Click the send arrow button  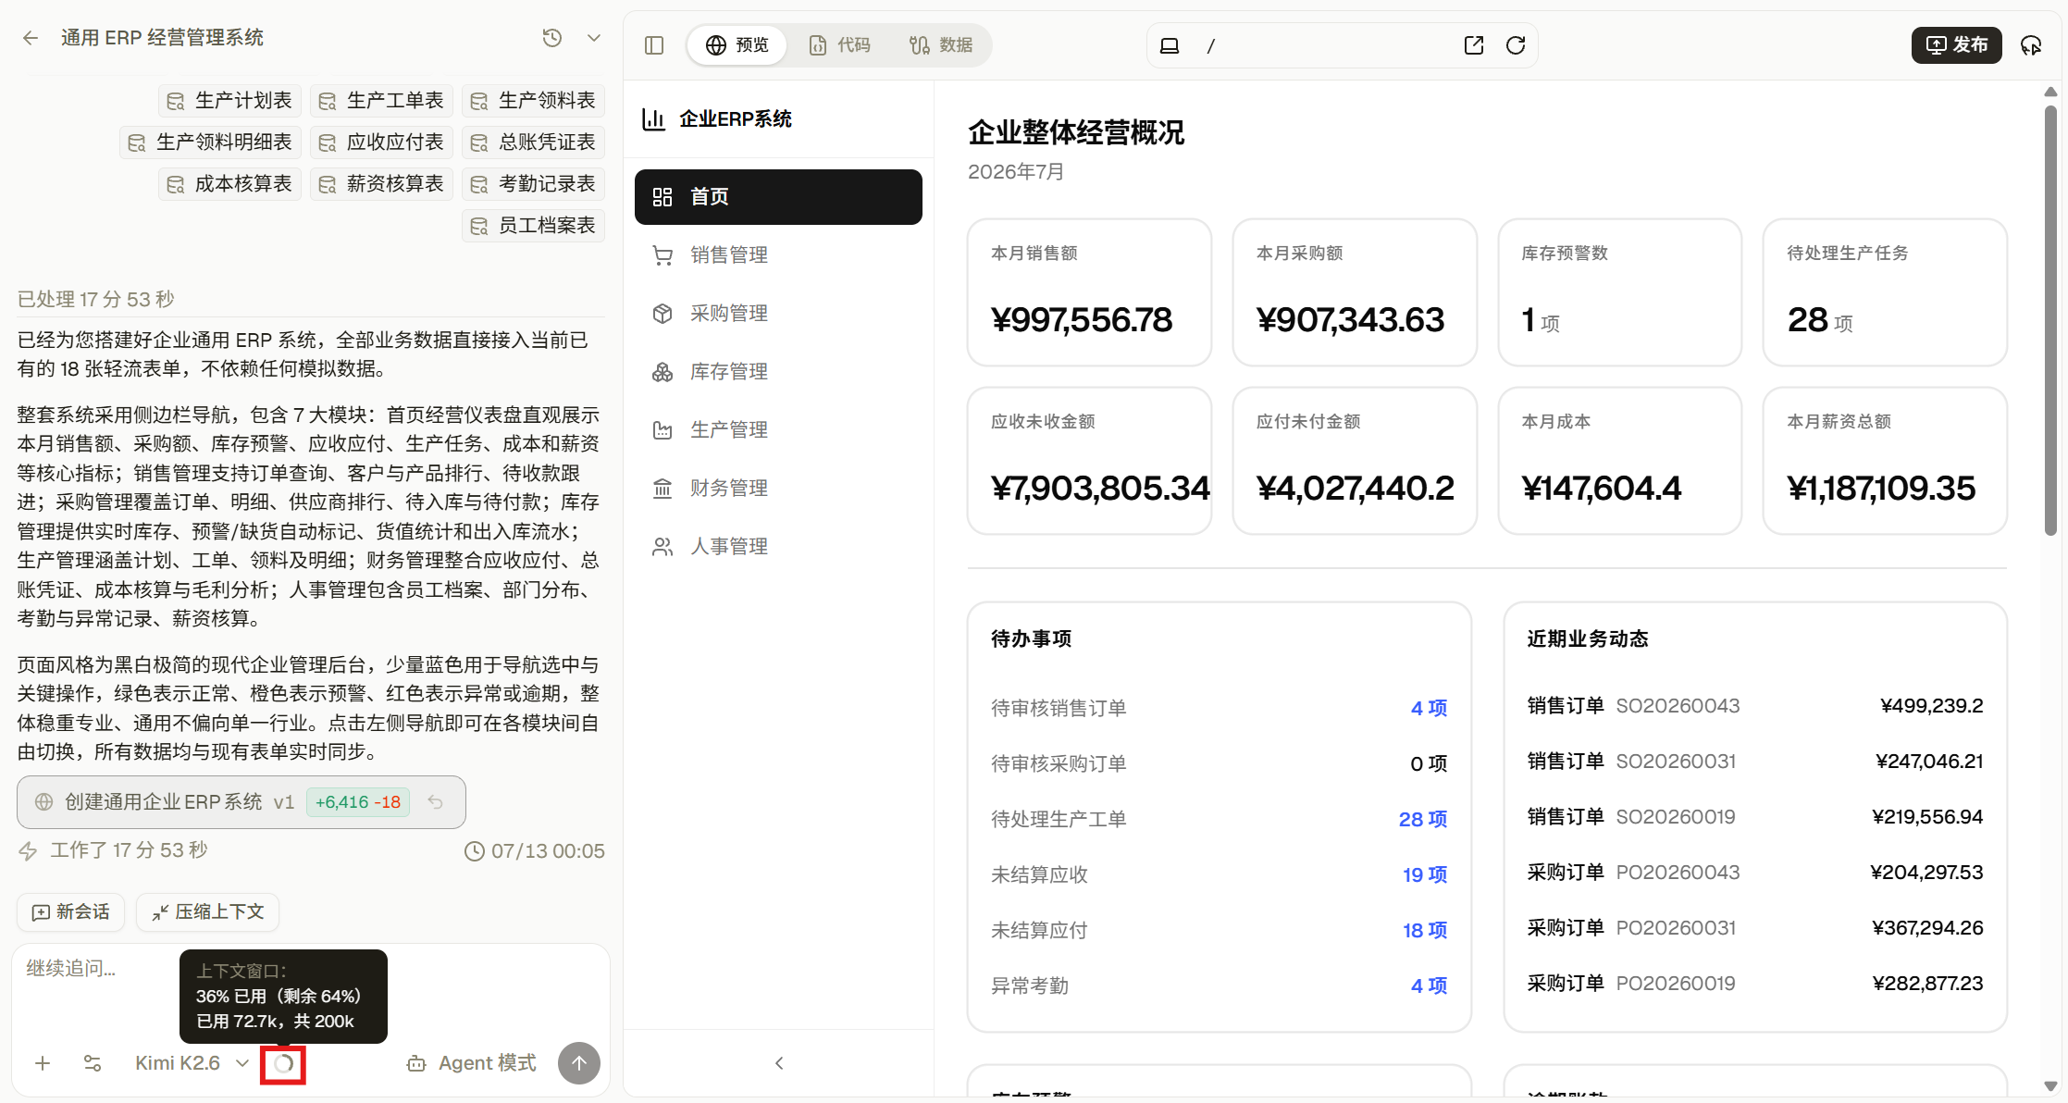579,1063
